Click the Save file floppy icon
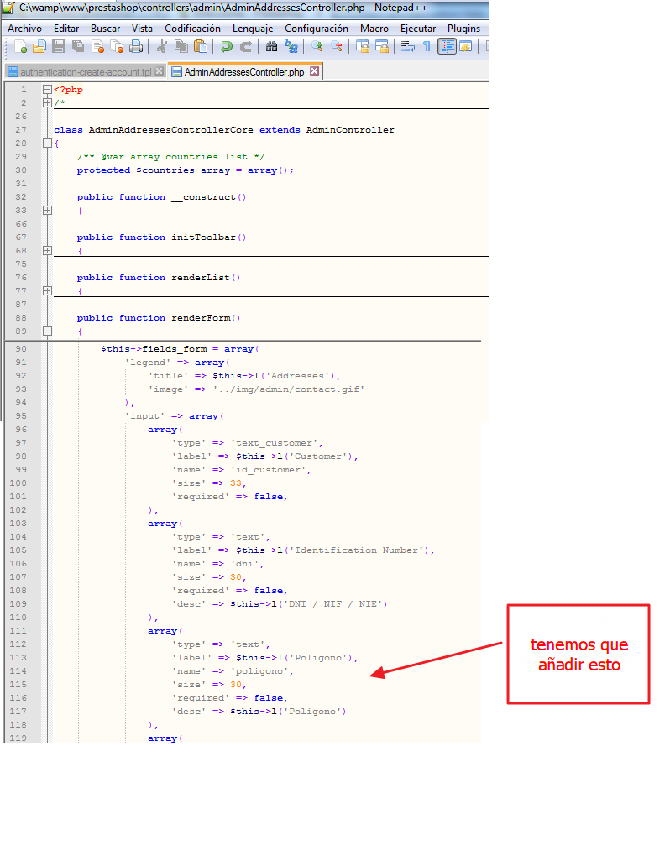The width and height of the screenshot is (670, 866). pyautogui.click(x=59, y=46)
